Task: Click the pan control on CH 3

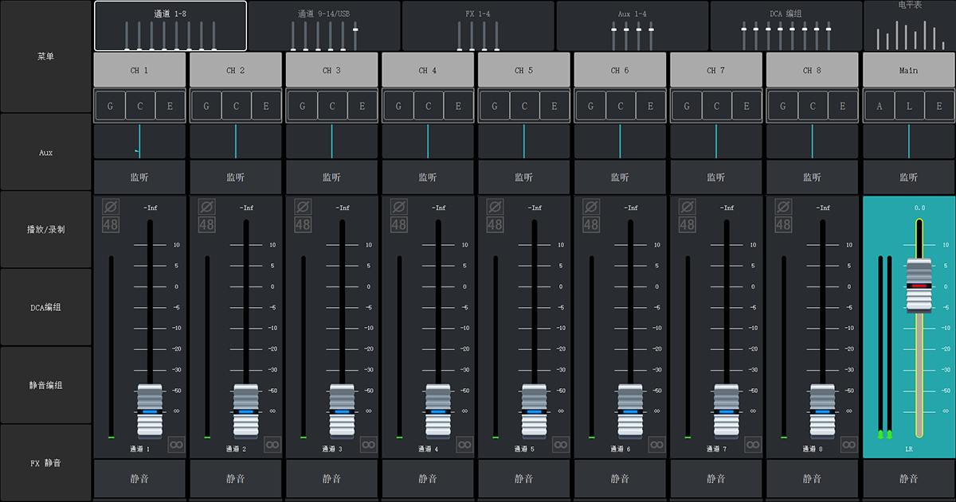Action: tap(332, 142)
